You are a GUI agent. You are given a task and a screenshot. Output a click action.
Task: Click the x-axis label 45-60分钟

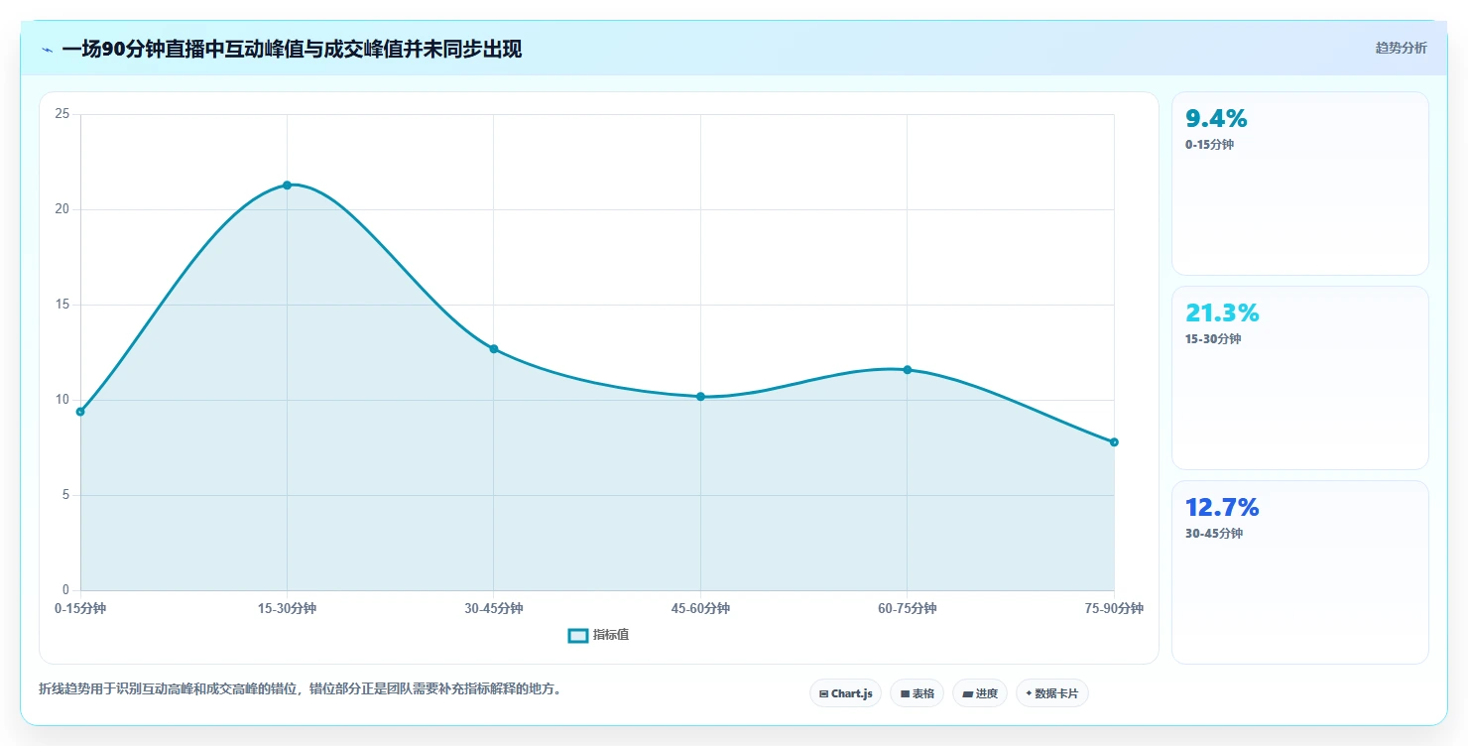pyautogui.click(x=700, y=609)
